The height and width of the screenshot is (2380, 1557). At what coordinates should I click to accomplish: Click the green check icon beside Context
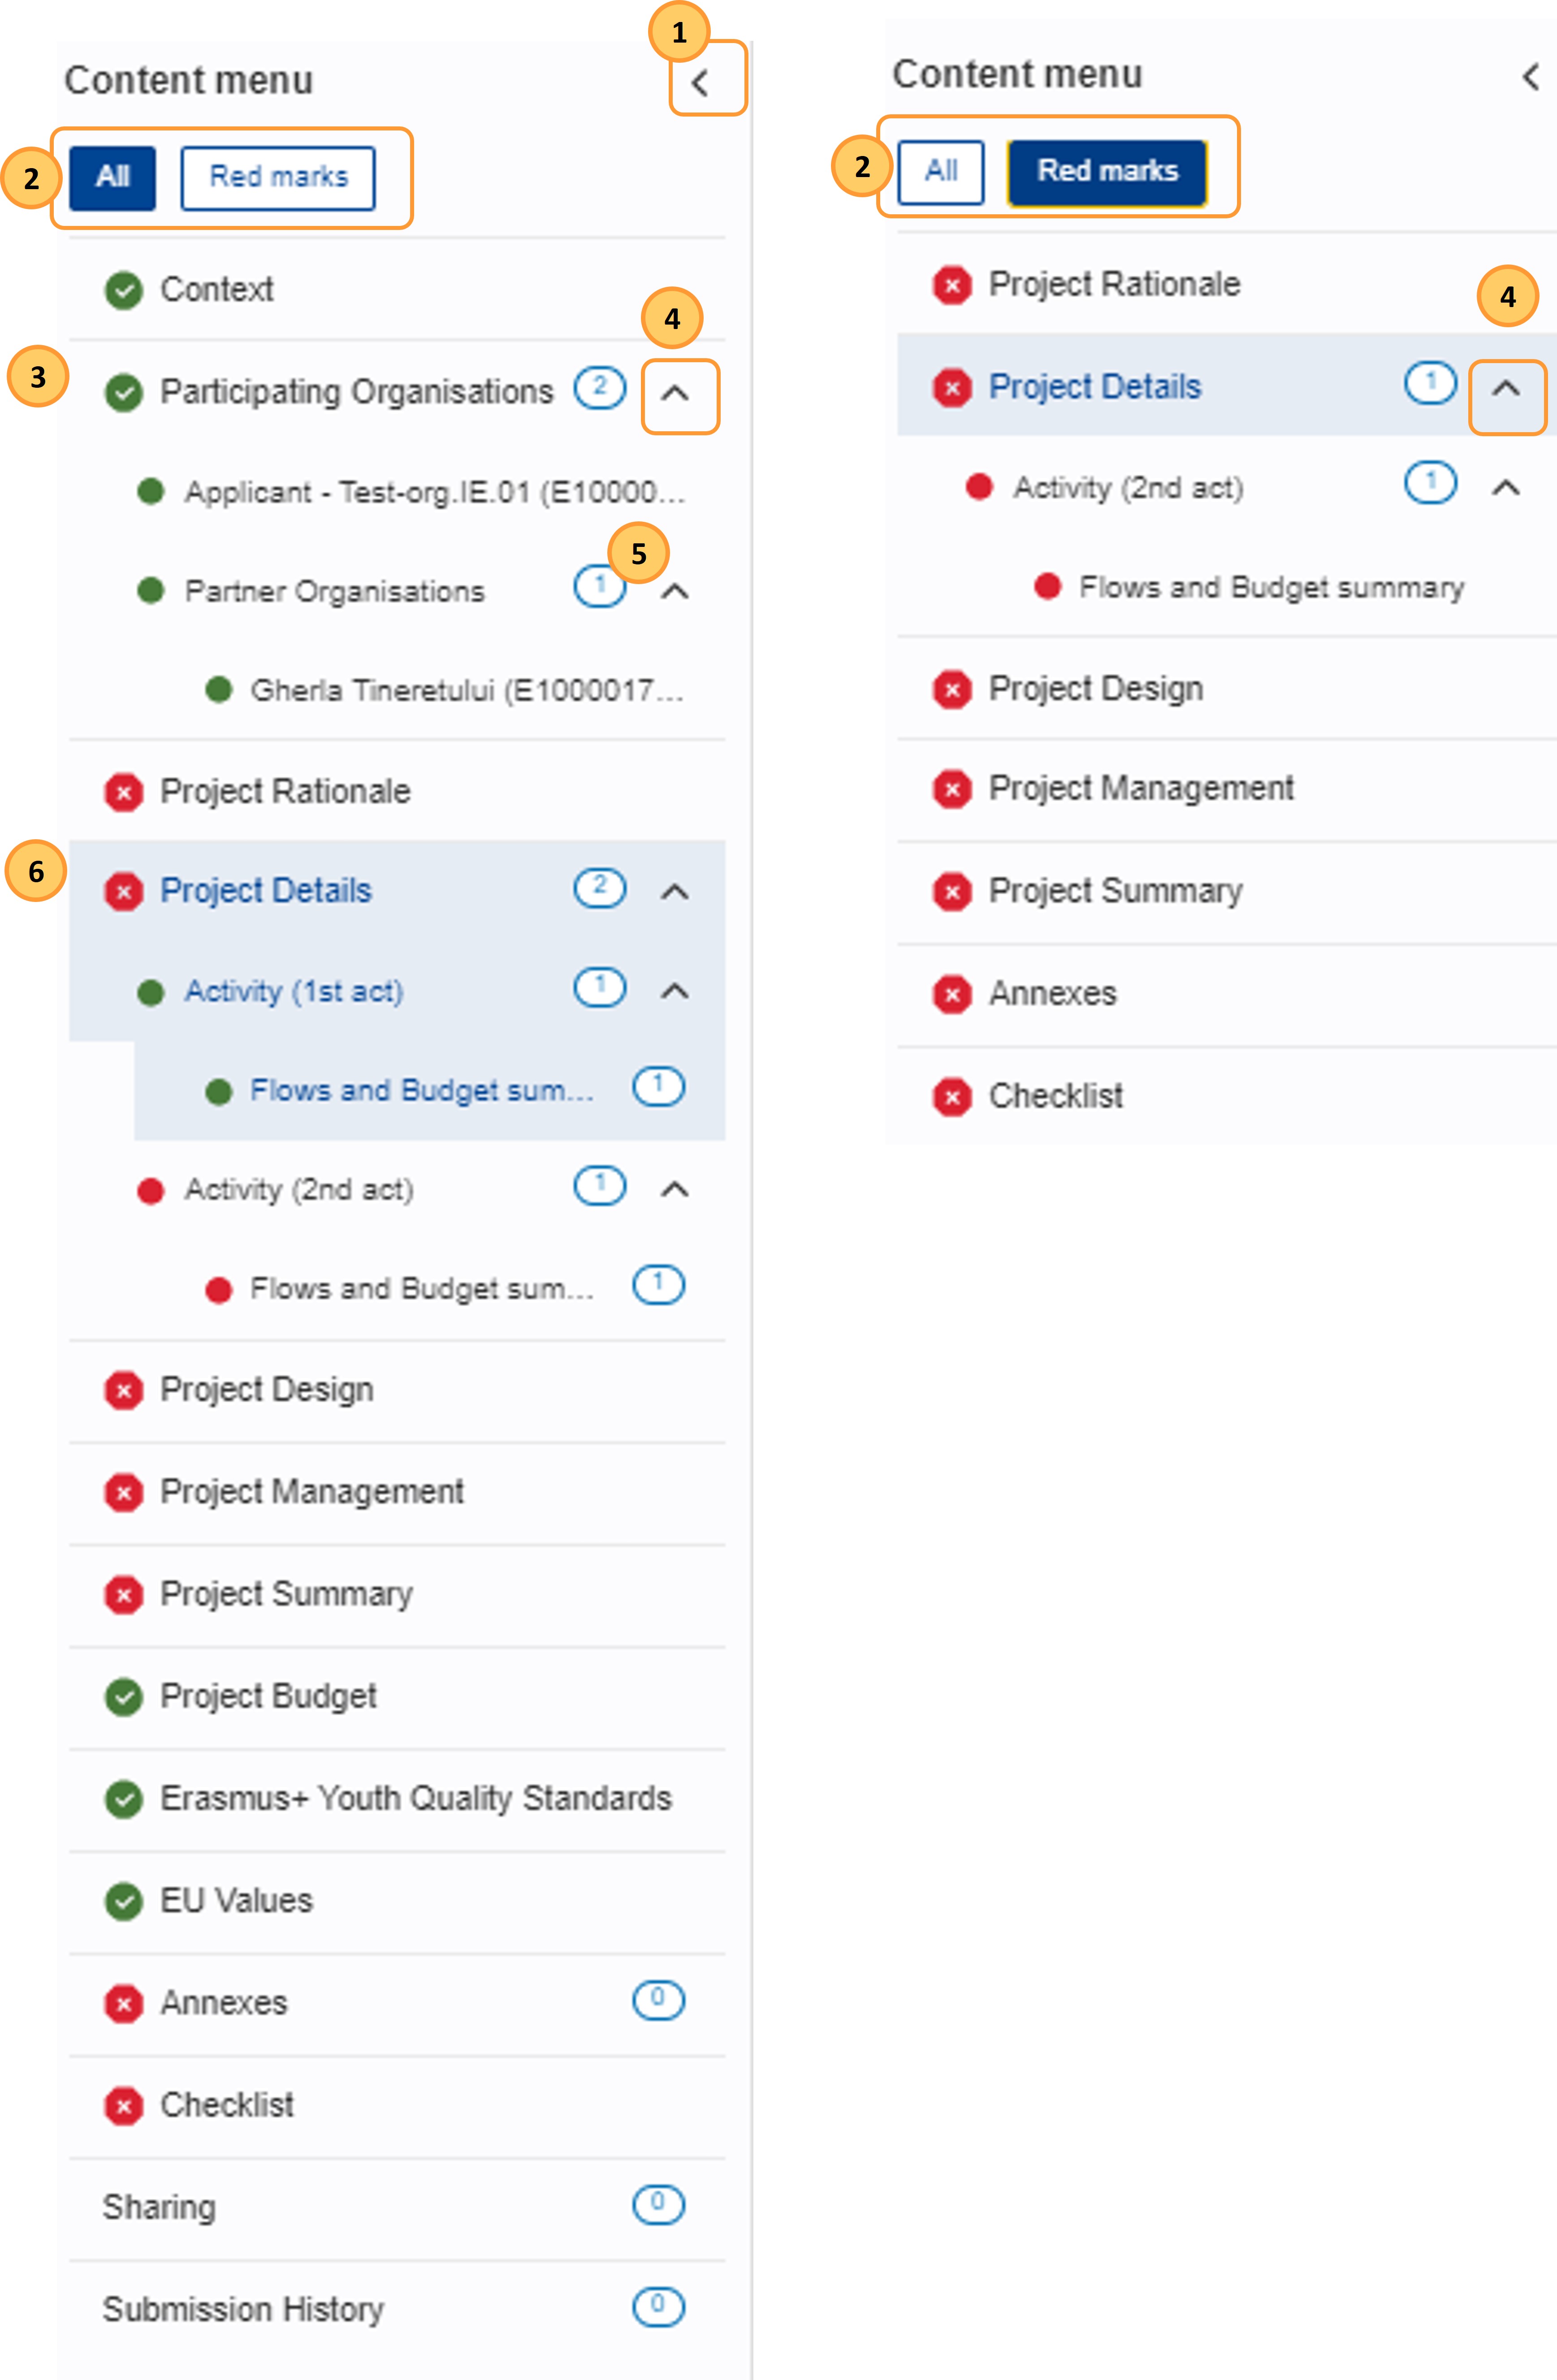[x=124, y=291]
